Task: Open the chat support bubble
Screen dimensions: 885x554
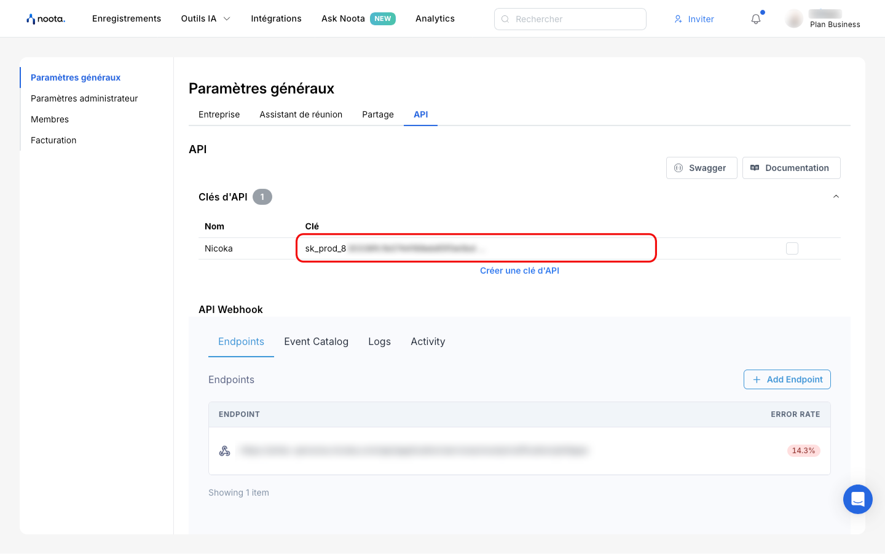Action: [857, 499]
